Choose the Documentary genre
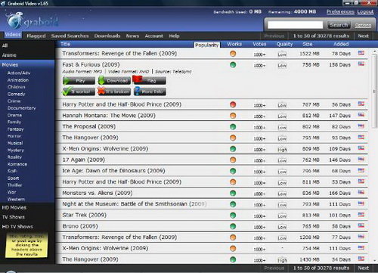Image resolution: width=378 pixels, height=273 pixels. click(22, 108)
